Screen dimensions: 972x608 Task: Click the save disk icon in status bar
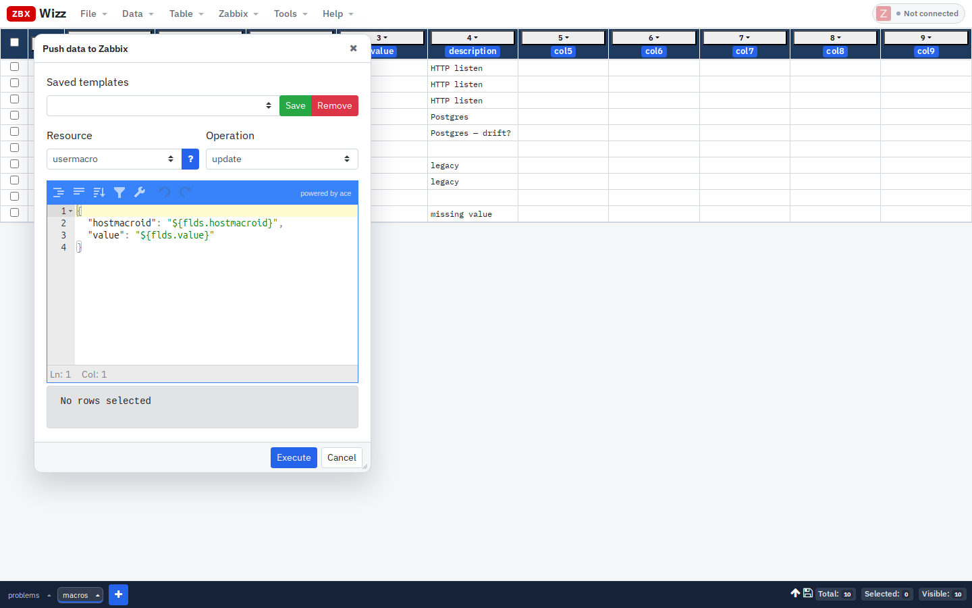click(x=807, y=593)
